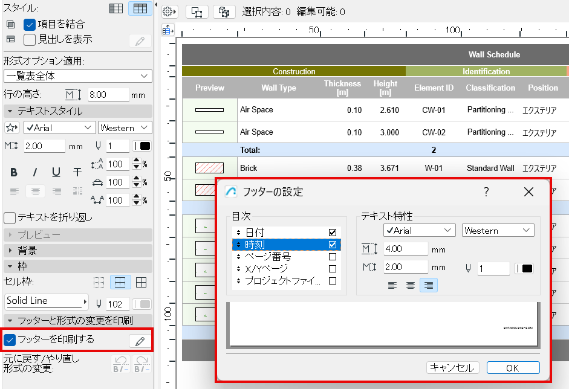This screenshot has width=569, height=389.
Task: Open the Solid Line type dropdown
Action: coord(47,301)
